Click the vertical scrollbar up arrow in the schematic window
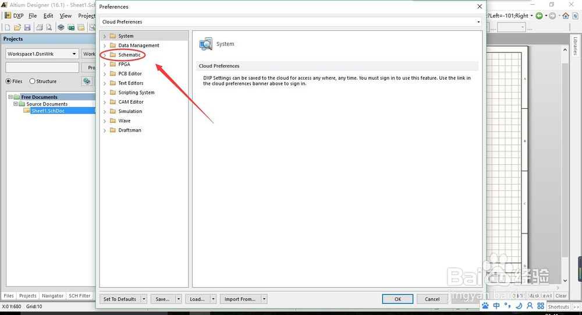This screenshot has height=315, width=582. click(x=565, y=49)
